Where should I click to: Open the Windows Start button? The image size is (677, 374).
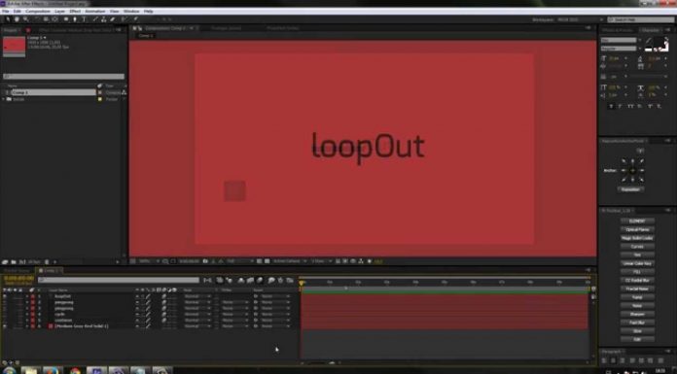pos(9,371)
